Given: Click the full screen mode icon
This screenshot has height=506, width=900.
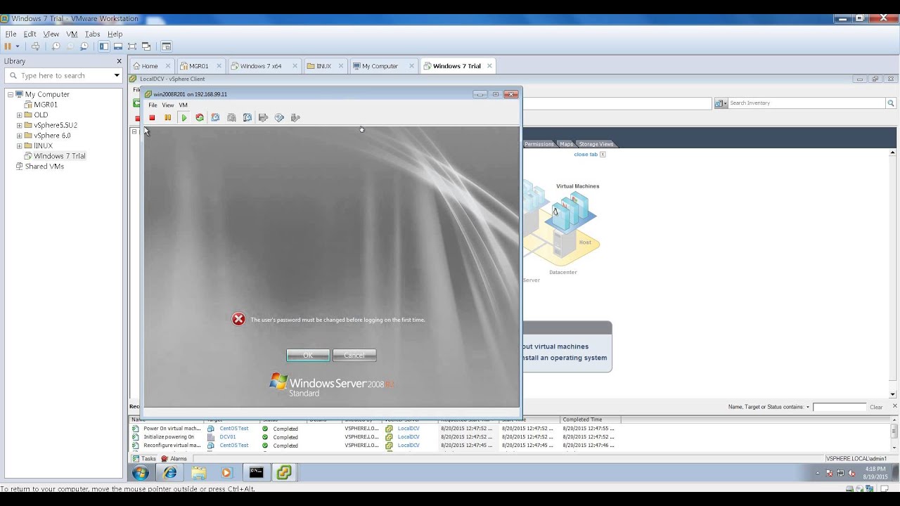Looking at the screenshot, I should 132,46.
